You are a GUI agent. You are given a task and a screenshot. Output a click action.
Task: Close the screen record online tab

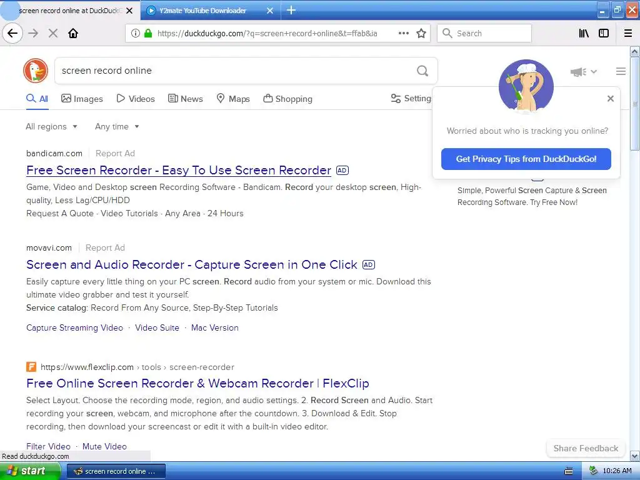pos(129,11)
